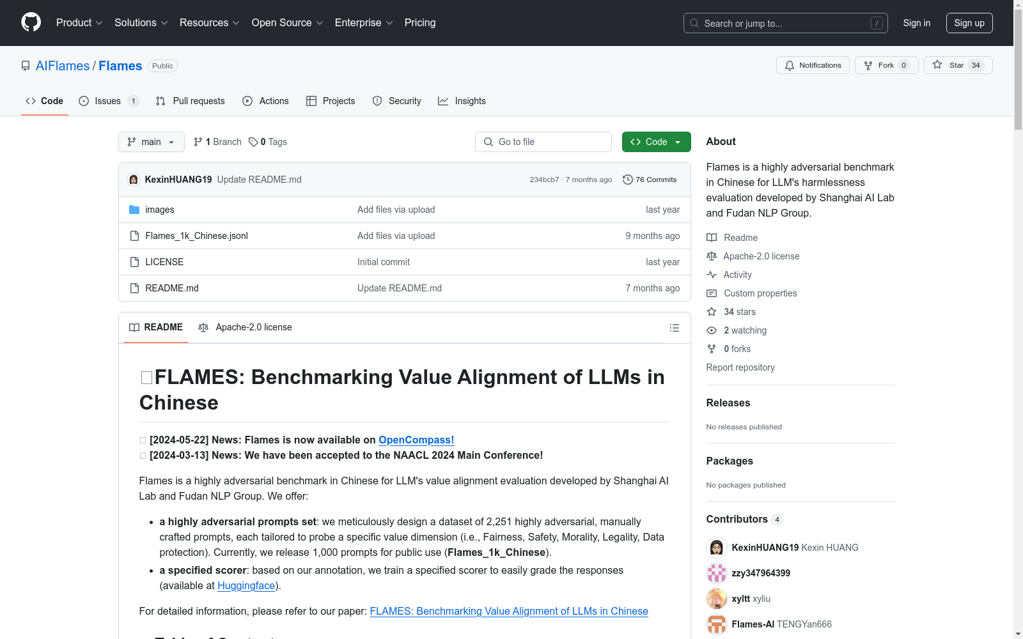Open the Packages section heading

[730, 461]
